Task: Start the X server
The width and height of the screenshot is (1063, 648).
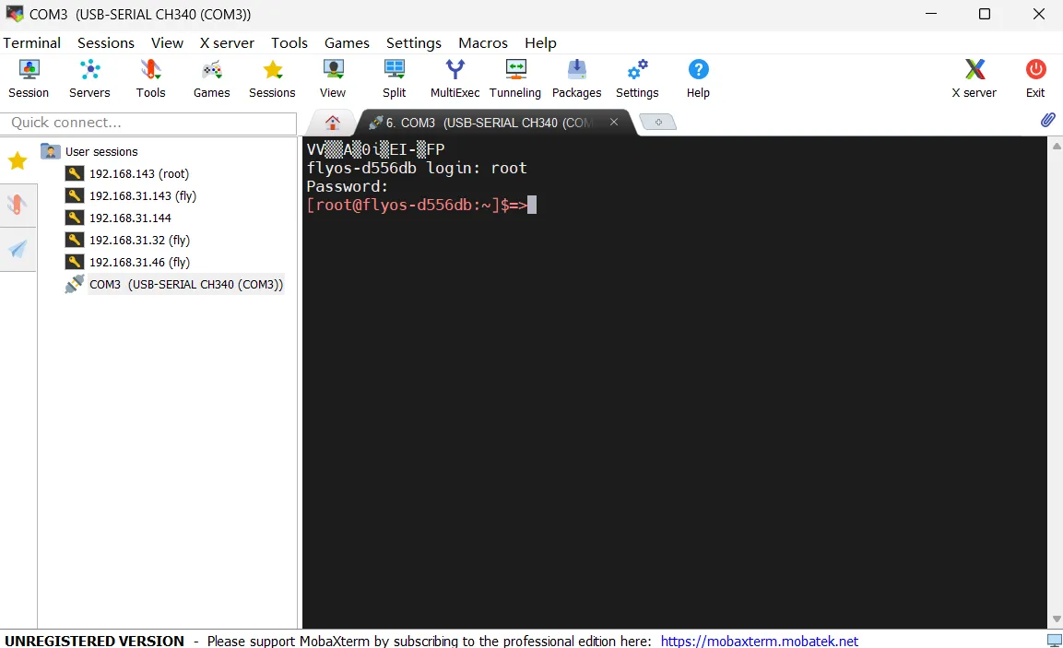Action: [x=974, y=78]
